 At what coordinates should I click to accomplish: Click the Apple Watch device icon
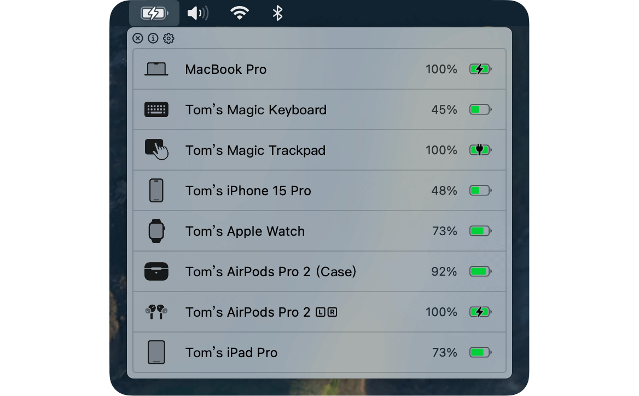pos(156,231)
